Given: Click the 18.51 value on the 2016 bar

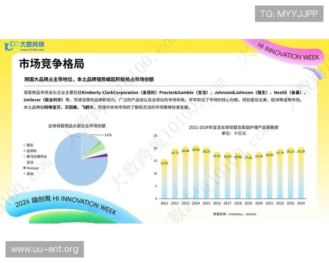Looking at the screenshot, I should 217,156.
